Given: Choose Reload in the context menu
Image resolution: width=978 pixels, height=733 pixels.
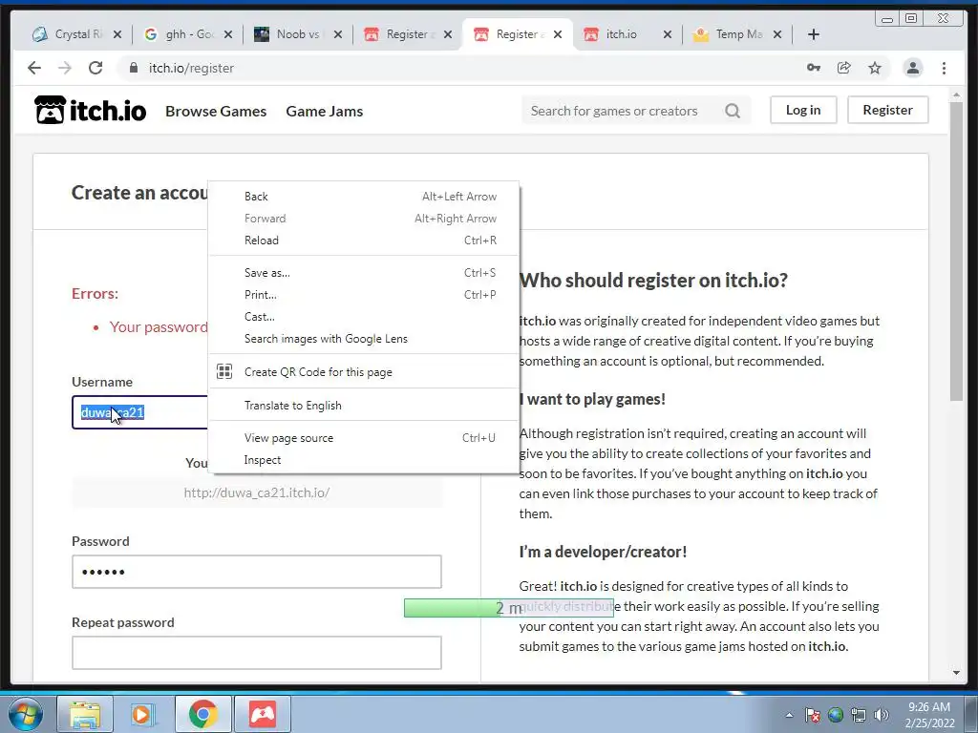Looking at the screenshot, I should click(x=364, y=240).
